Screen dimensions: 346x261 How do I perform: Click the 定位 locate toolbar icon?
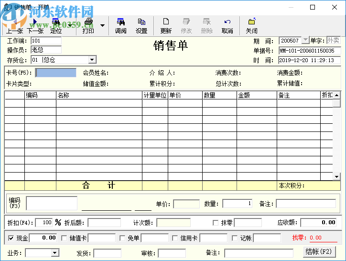[x=56, y=26]
